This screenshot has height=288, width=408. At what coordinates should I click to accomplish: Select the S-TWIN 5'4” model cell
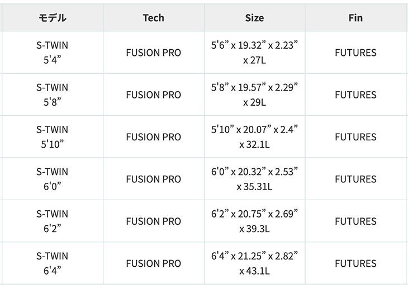click(53, 53)
